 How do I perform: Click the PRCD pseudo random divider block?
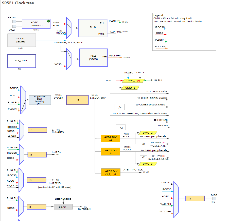63,207
